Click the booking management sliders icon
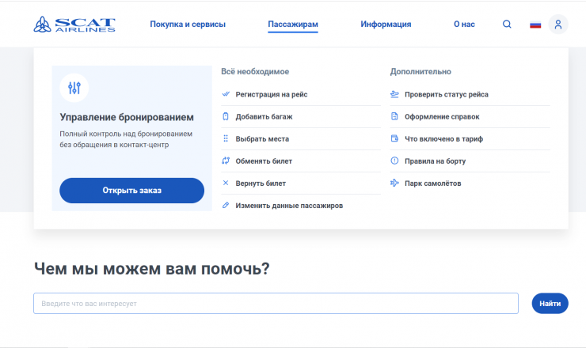586x348 pixels. pyautogui.click(x=74, y=88)
